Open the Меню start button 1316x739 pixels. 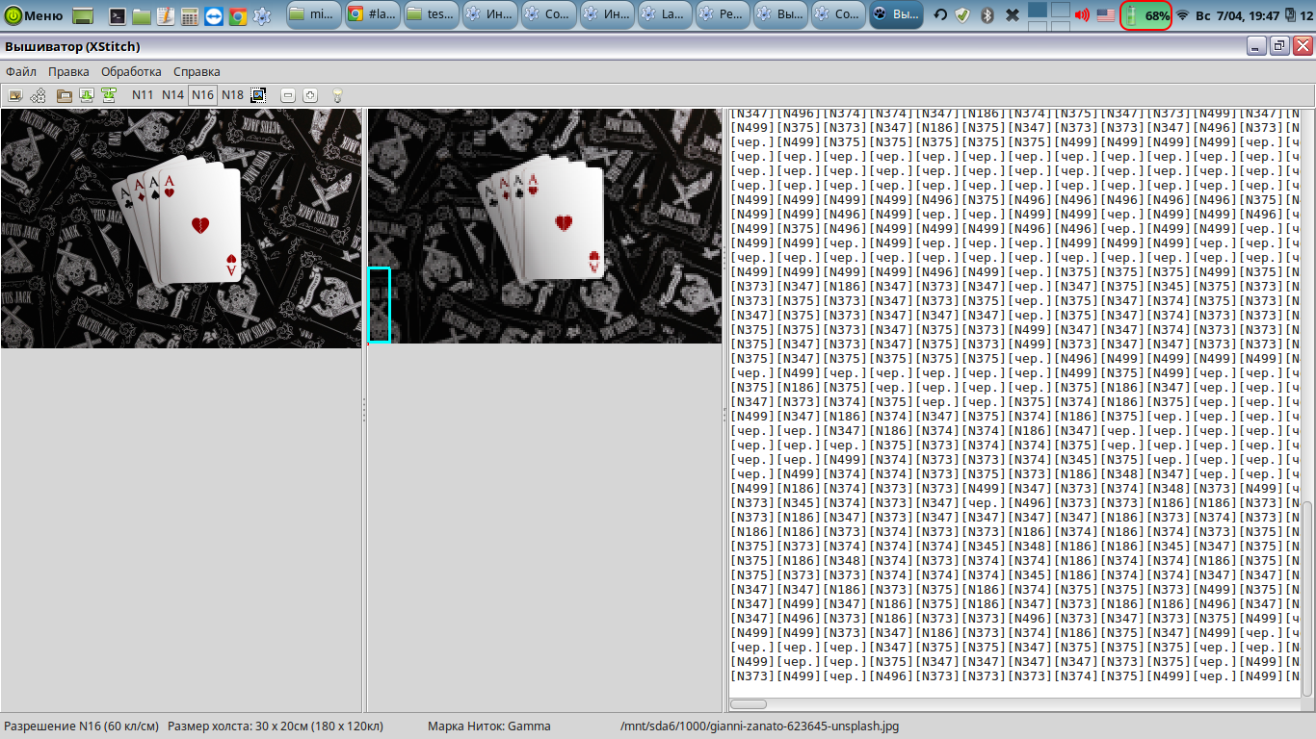(35, 15)
